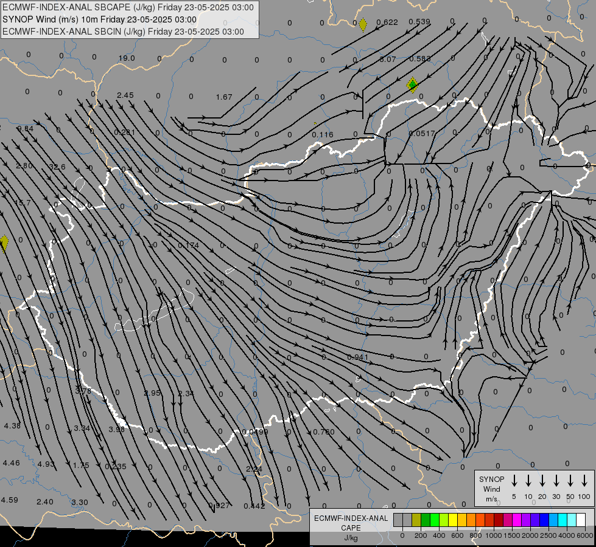The height and width of the screenshot is (547, 596).
Task: Click the map value 0.442
Action: tap(254, 506)
